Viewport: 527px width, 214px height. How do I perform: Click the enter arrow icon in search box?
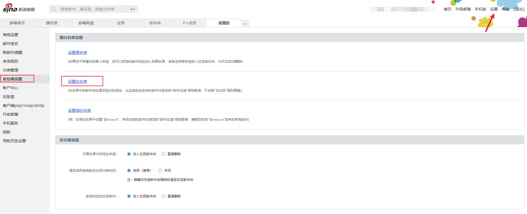(x=132, y=9)
